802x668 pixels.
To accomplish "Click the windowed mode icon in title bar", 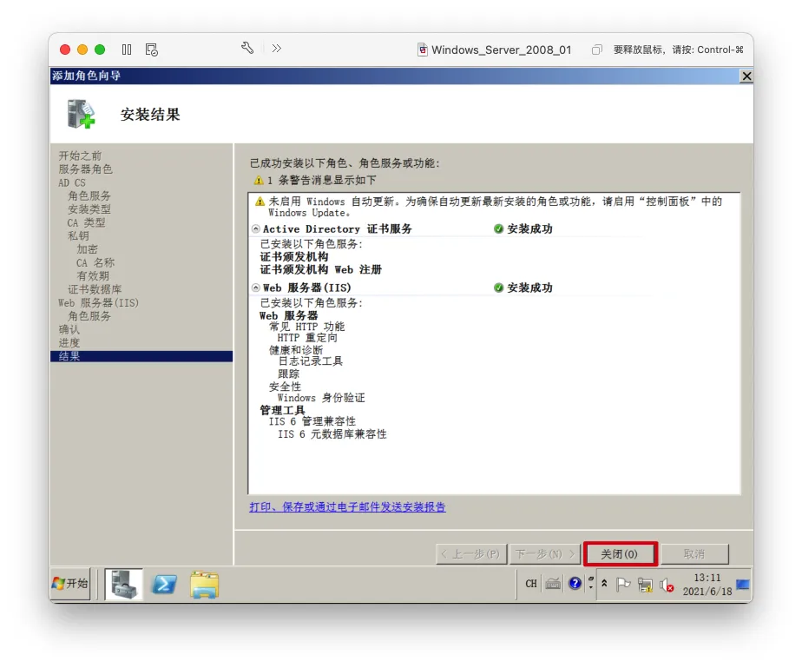I will click(596, 50).
